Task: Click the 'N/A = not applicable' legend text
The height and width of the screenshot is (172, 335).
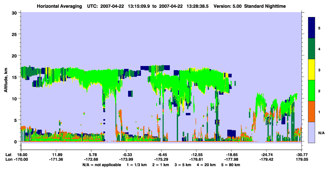Action: pyautogui.click(x=102, y=165)
